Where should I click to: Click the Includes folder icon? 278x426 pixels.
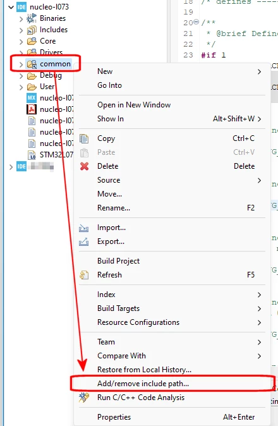pyautogui.click(x=32, y=30)
